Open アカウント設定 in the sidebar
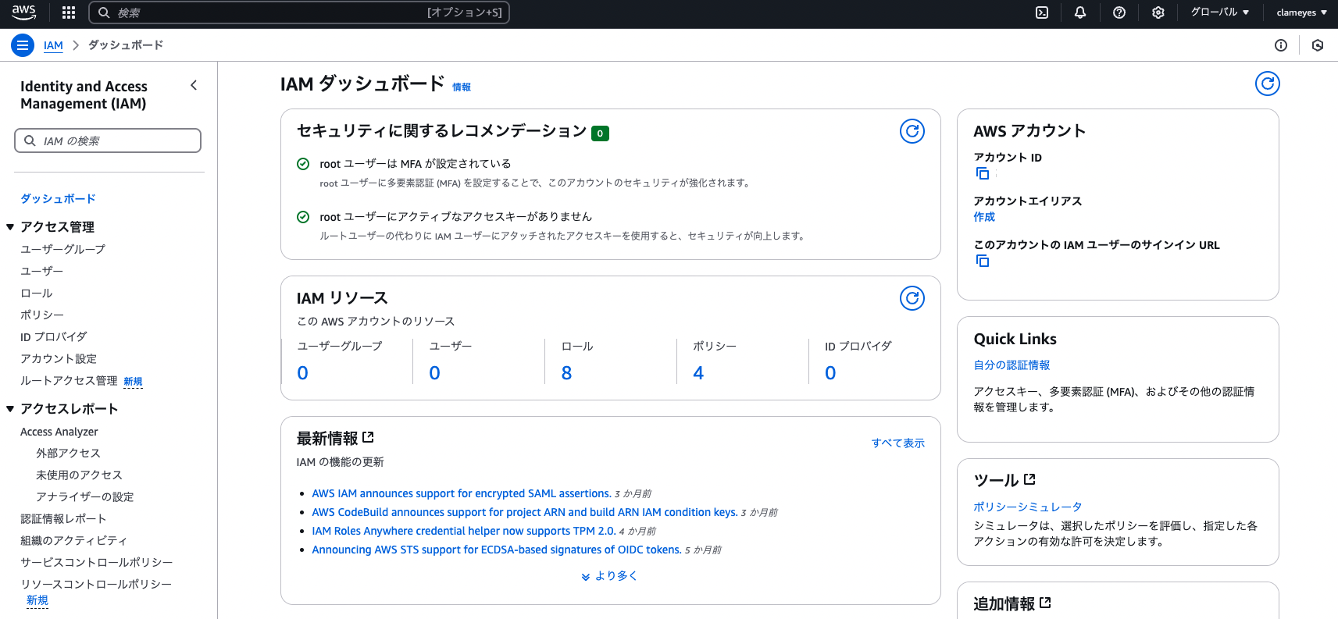 tap(59, 358)
